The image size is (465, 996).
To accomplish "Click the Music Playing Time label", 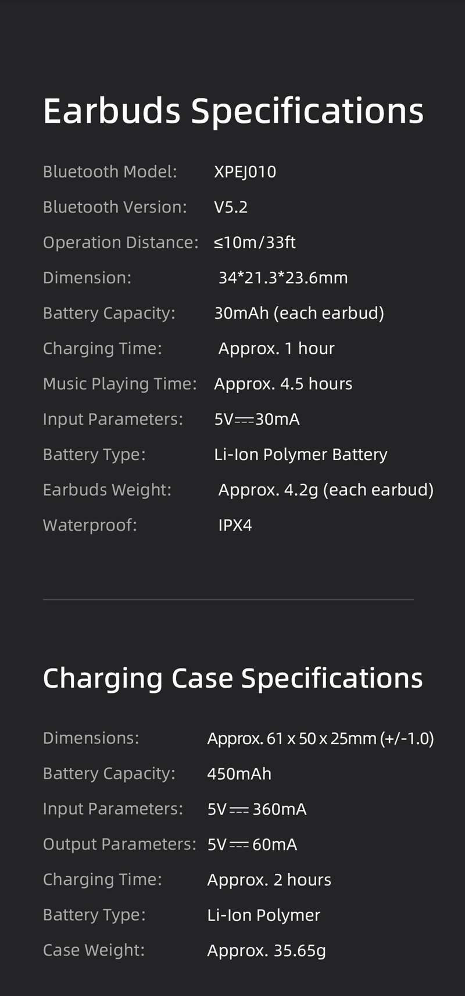I will (x=120, y=384).
